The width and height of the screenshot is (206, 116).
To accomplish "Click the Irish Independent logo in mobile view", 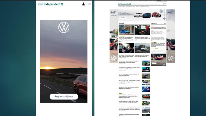I will pyautogui.click(x=50, y=4).
